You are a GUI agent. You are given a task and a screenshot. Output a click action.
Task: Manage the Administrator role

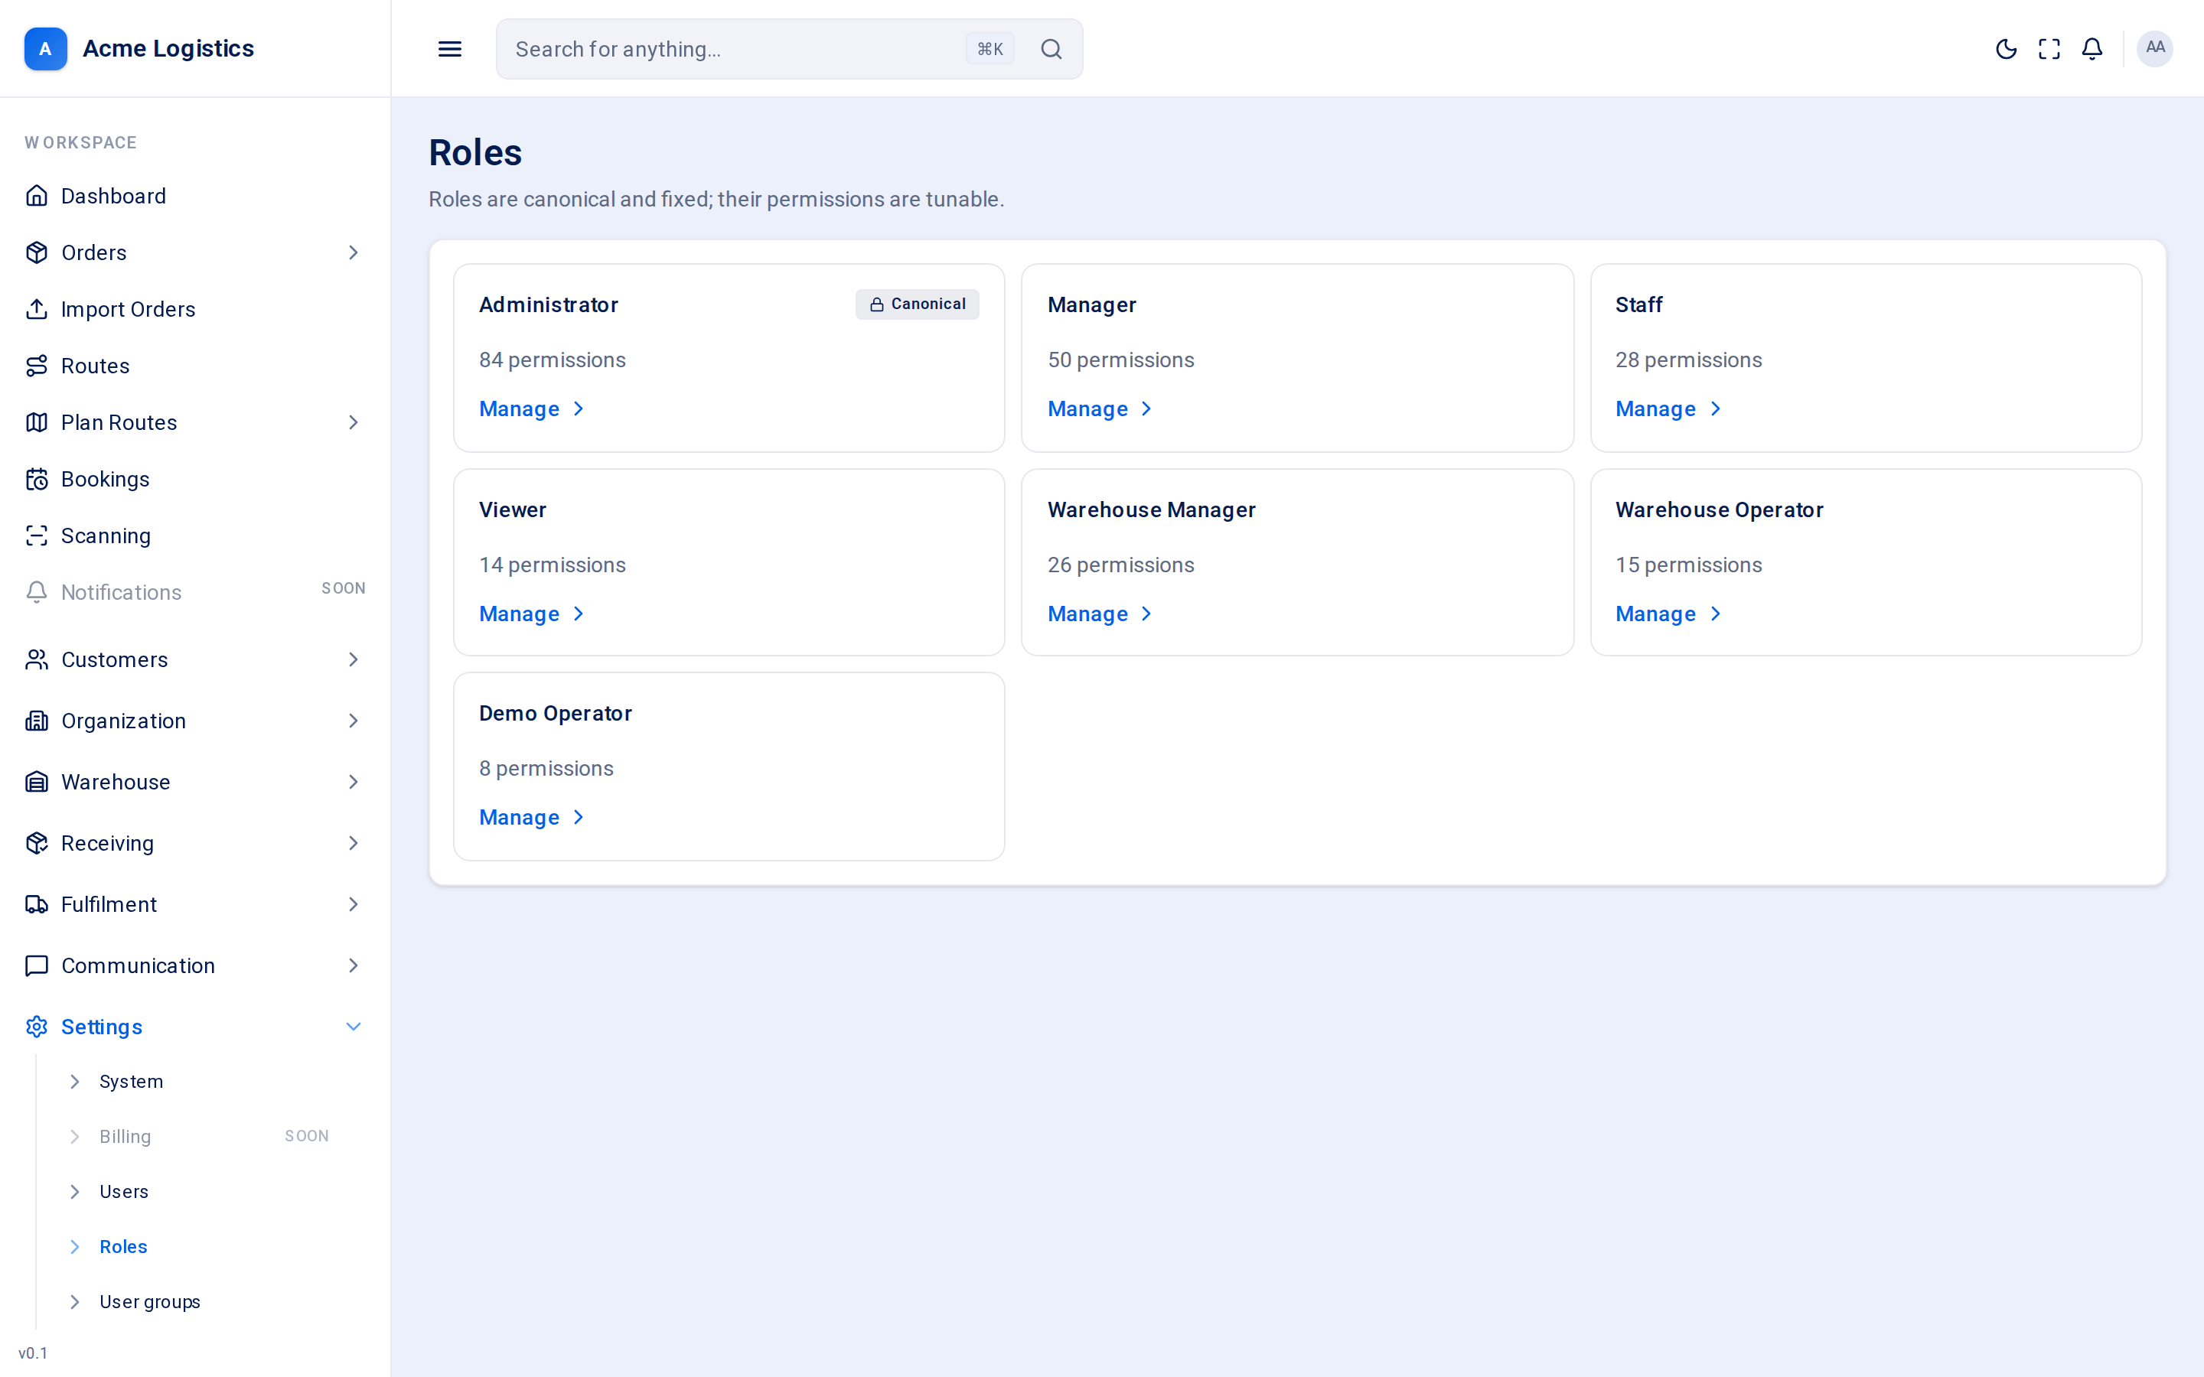[x=532, y=409]
